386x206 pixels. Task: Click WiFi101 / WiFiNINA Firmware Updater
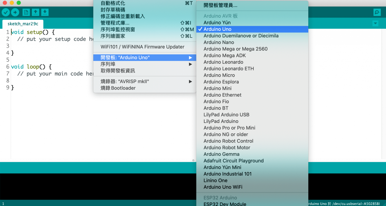pyautogui.click(x=142, y=47)
